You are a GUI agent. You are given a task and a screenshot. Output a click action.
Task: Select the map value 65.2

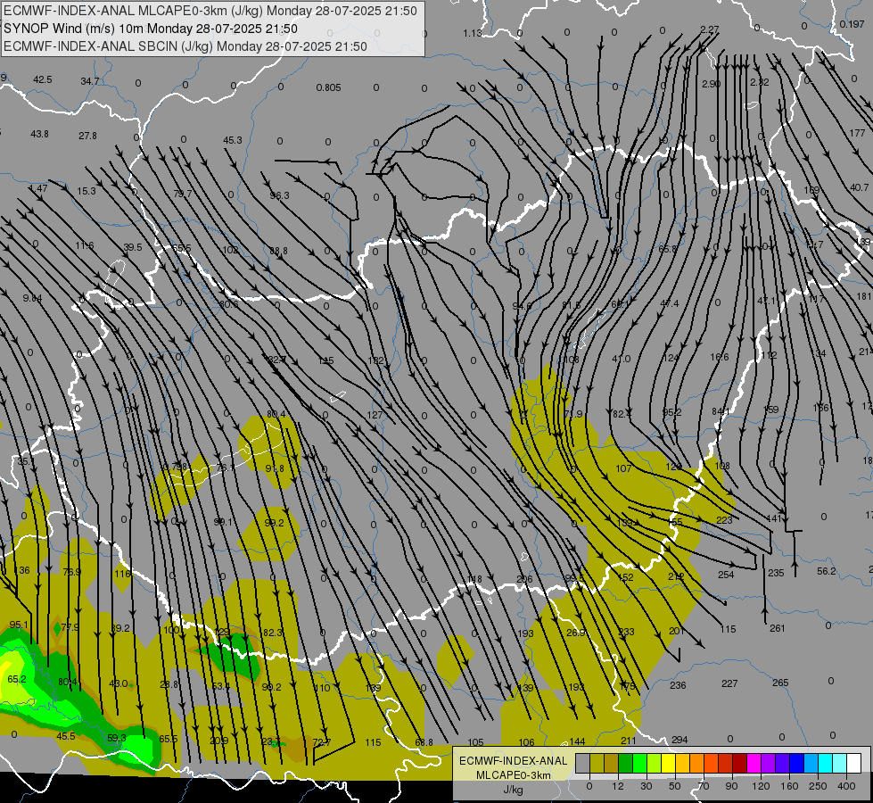pyautogui.click(x=17, y=679)
